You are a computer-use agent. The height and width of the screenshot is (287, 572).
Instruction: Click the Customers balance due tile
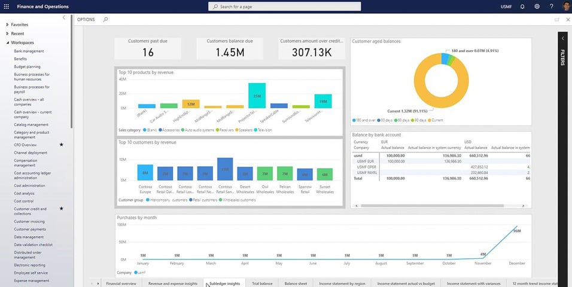[230, 48]
